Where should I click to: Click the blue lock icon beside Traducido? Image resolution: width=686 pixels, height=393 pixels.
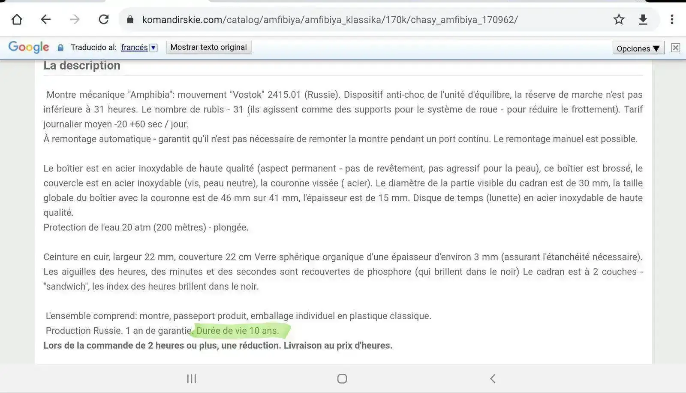tap(60, 48)
